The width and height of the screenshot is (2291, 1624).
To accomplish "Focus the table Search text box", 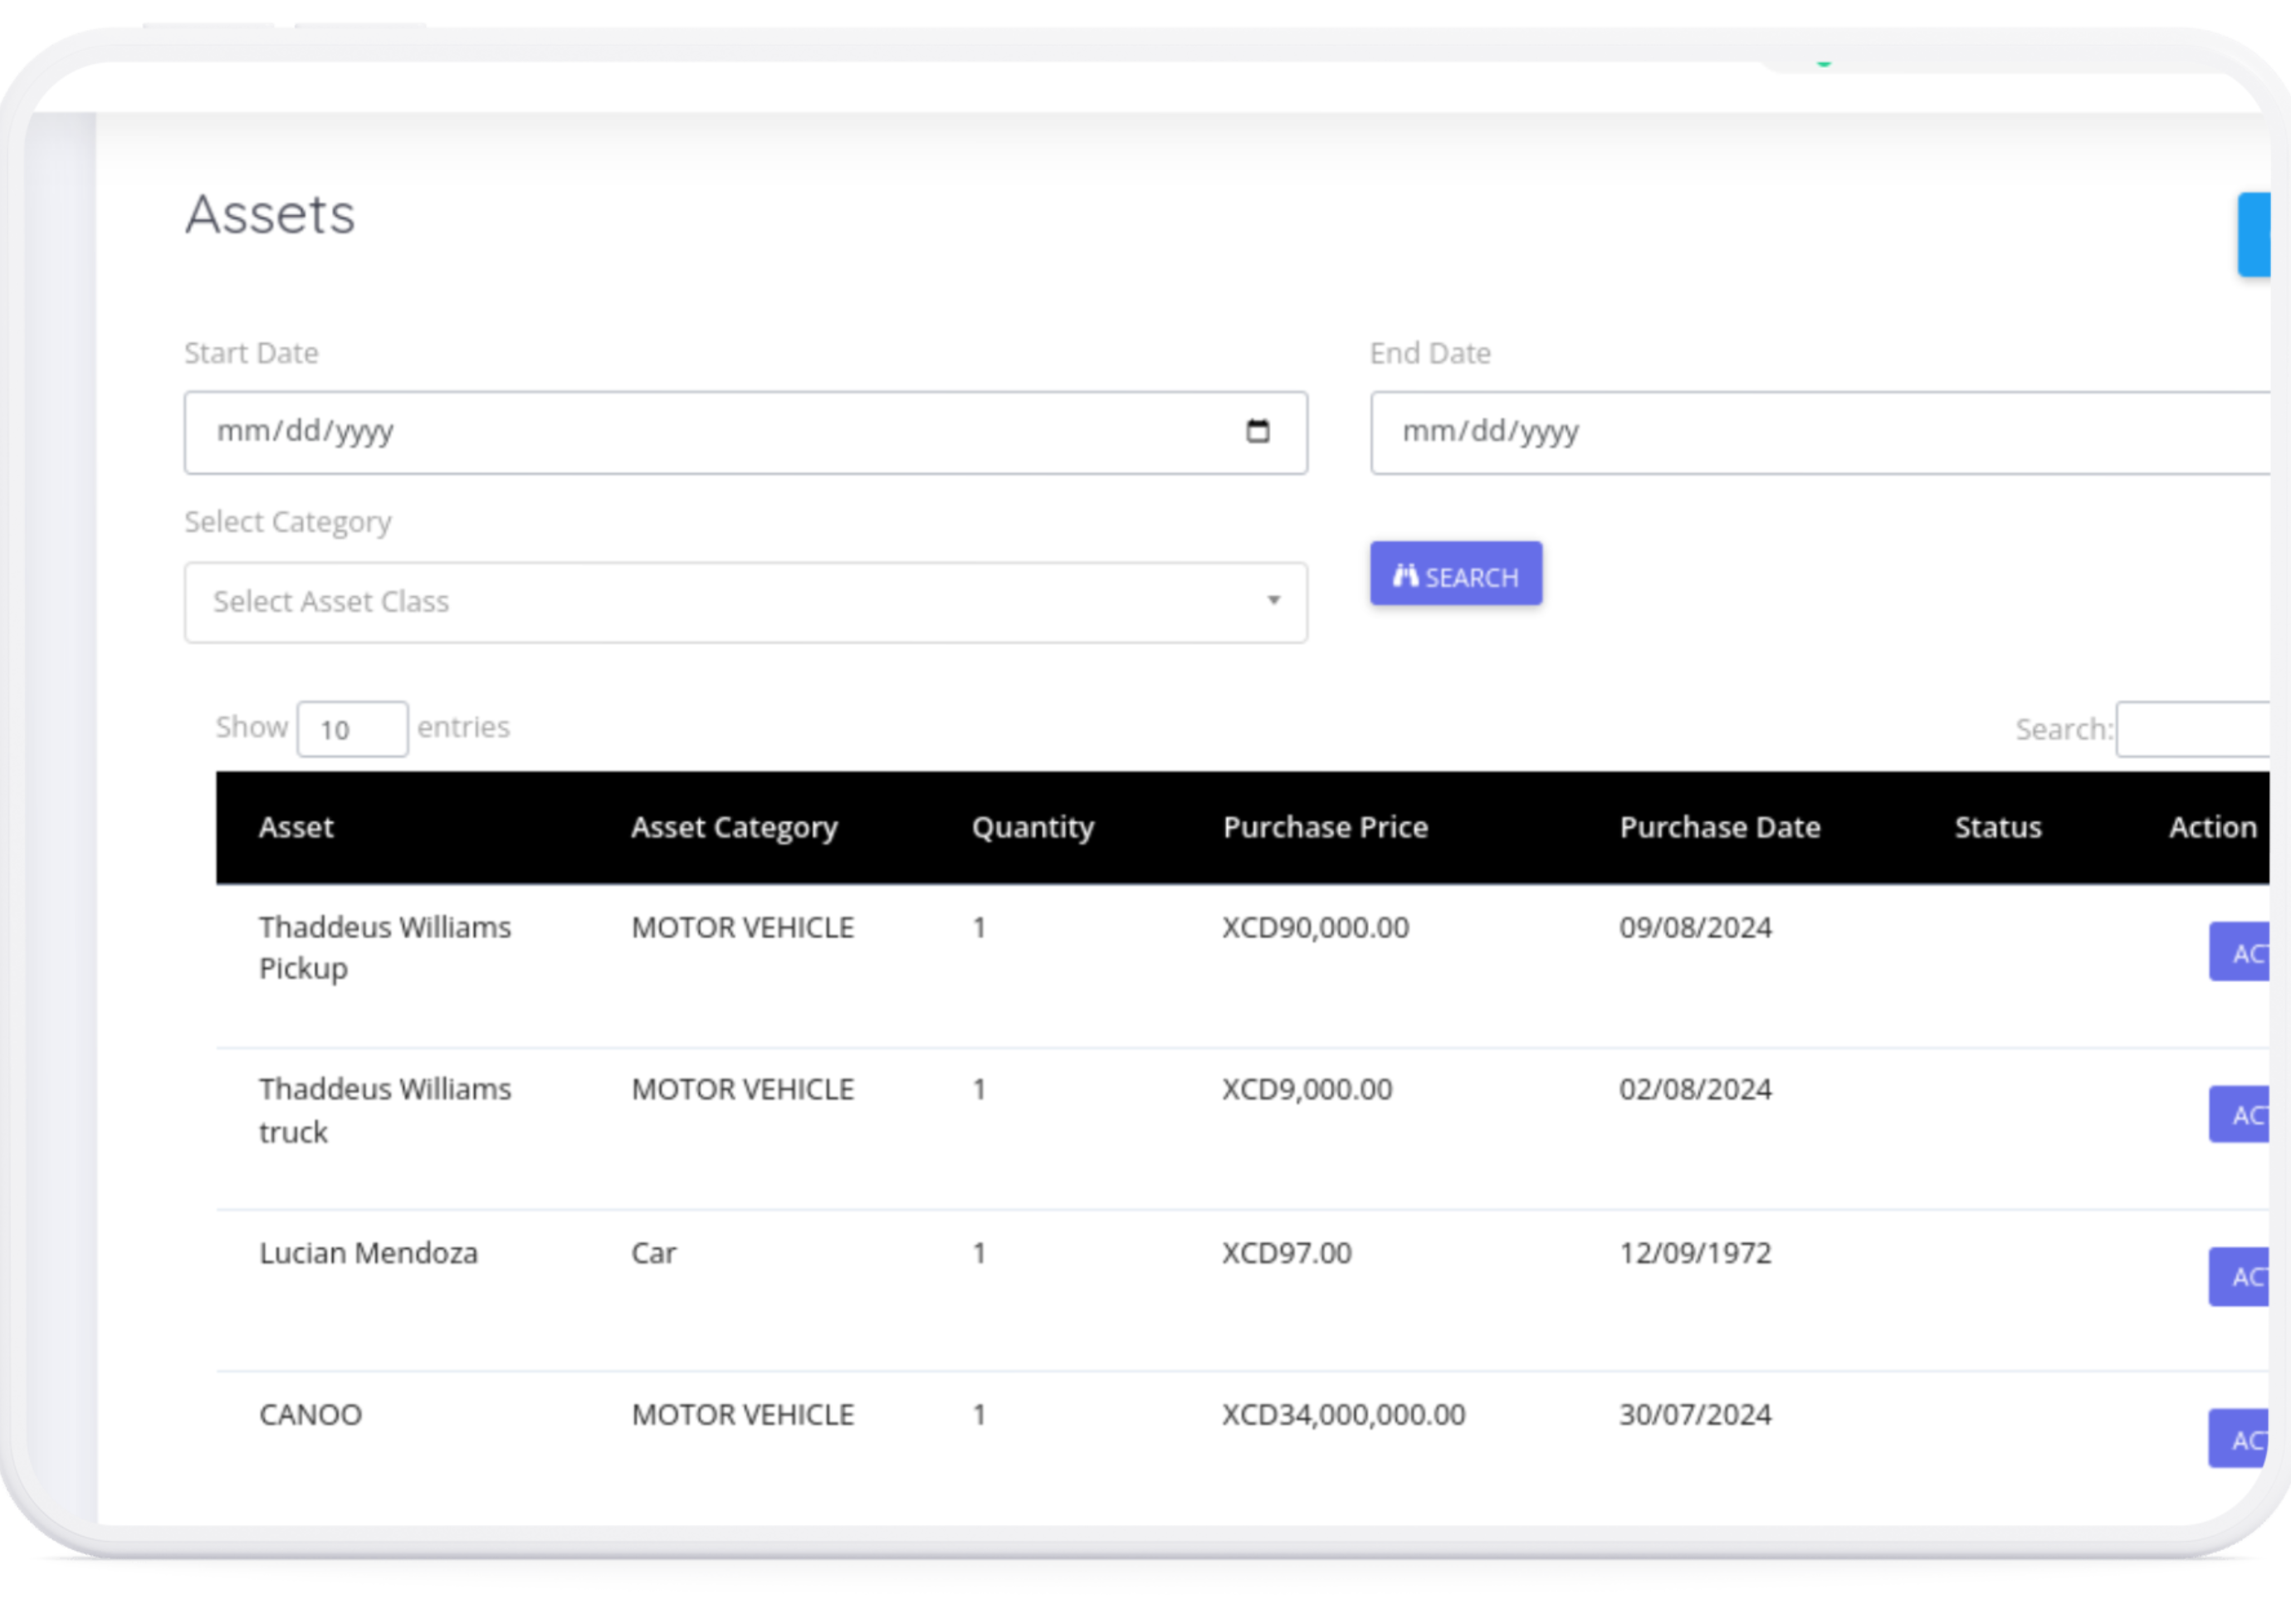I will tap(2194, 730).
